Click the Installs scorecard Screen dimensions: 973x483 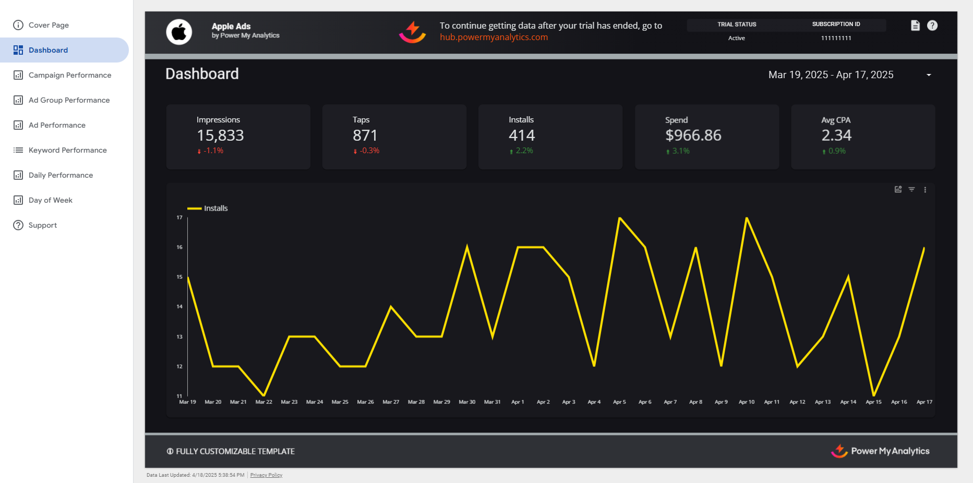(550, 137)
